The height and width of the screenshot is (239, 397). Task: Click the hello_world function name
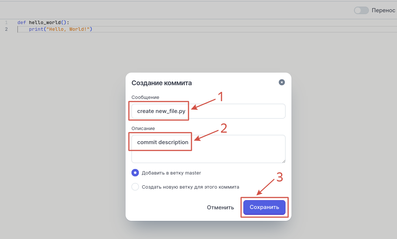(x=45, y=23)
